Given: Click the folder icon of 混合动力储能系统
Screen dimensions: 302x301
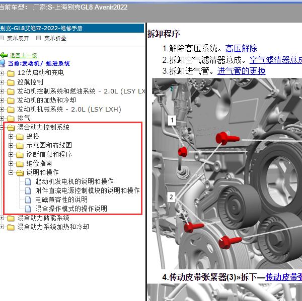Looking at the screenshot, I should click(x=11, y=218).
